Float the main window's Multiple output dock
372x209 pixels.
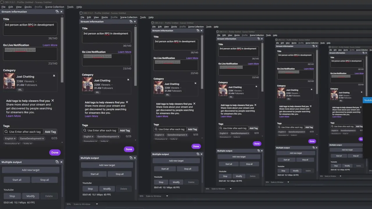click(x=57, y=162)
